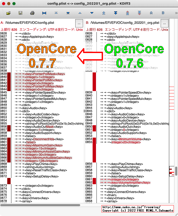Click encoding UTF-8 label in pane B
Screen dimensions: 178x216
pyautogui.click(x=124, y=29)
